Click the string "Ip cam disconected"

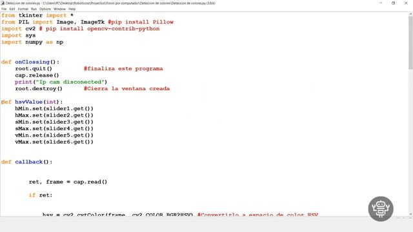(x=70, y=82)
